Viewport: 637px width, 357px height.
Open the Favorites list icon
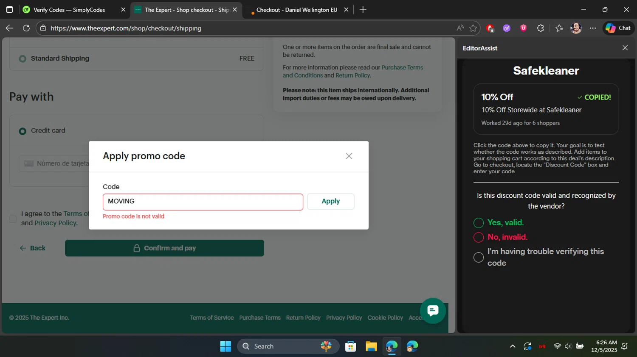559,28
